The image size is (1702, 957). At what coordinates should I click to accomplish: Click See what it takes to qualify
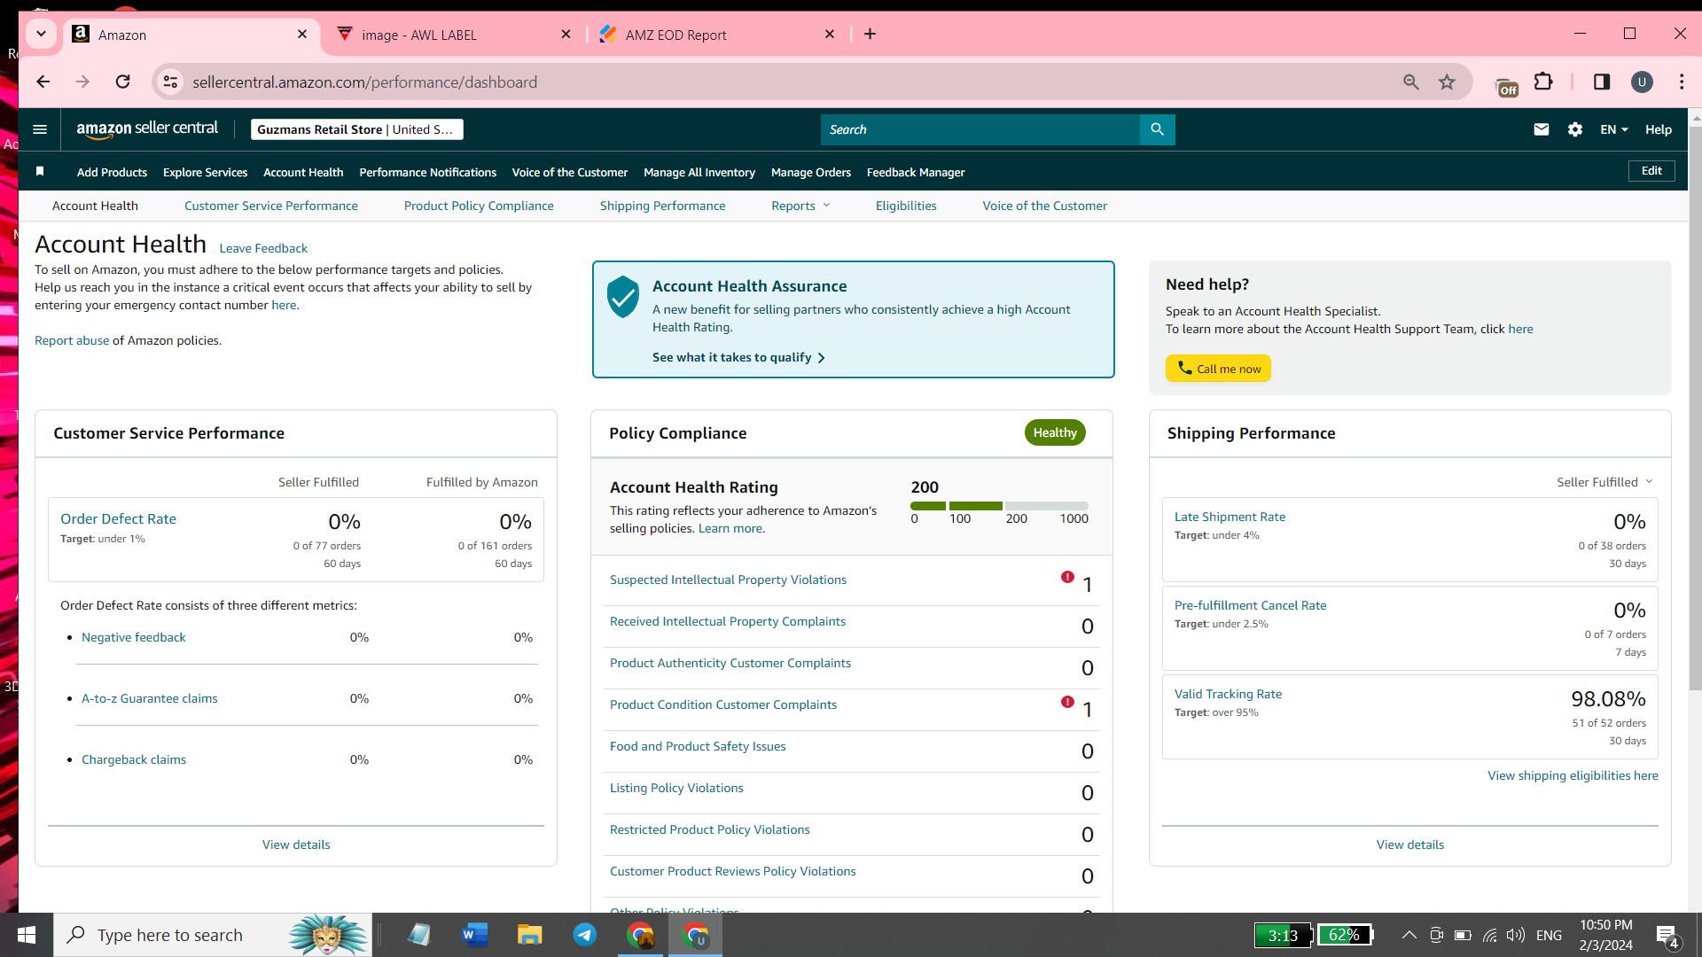click(x=738, y=357)
